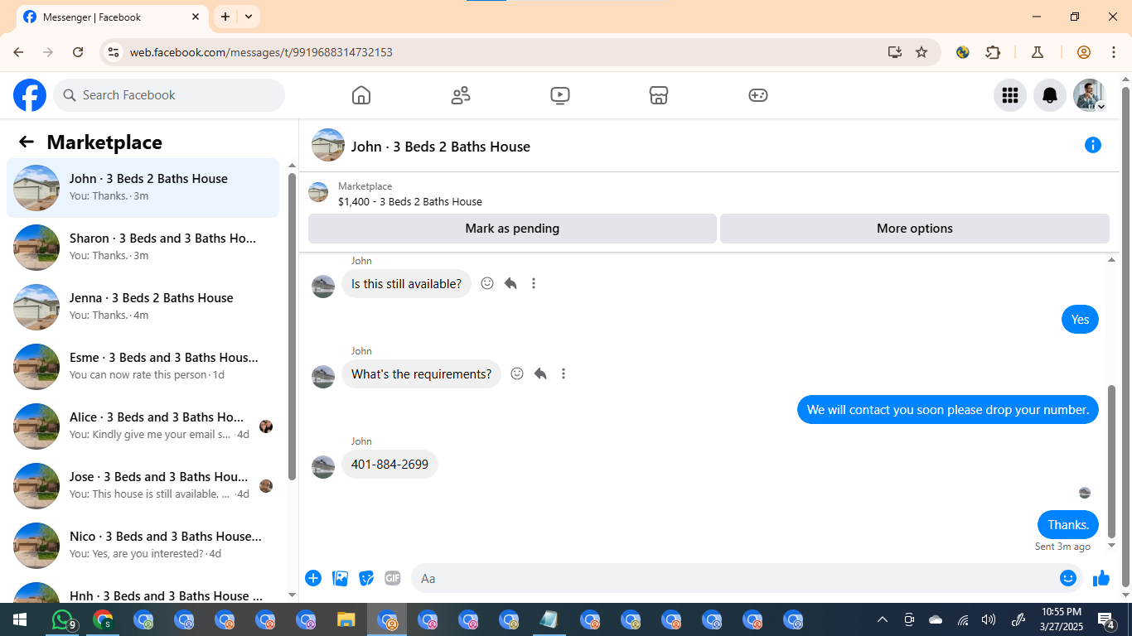The height and width of the screenshot is (636, 1132).
Task: Attach a photo using the image icon
Action: tap(340, 578)
